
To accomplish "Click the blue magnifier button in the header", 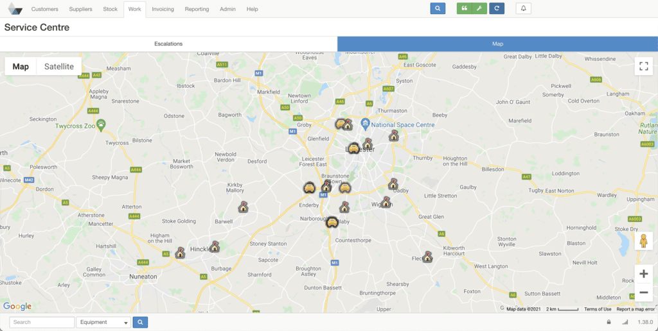I will pyautogui.click(x=438, y=8).
